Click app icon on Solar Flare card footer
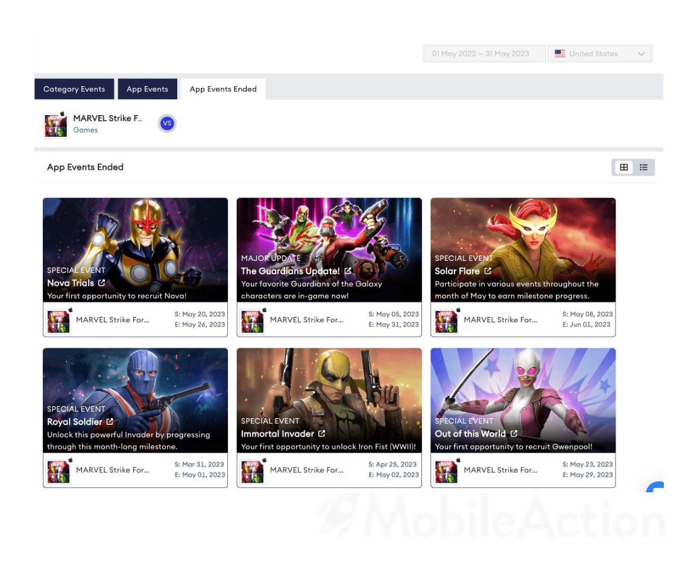The height and width of the screenshot is (573, 700). pyautogui.click(x=446, y=321)
